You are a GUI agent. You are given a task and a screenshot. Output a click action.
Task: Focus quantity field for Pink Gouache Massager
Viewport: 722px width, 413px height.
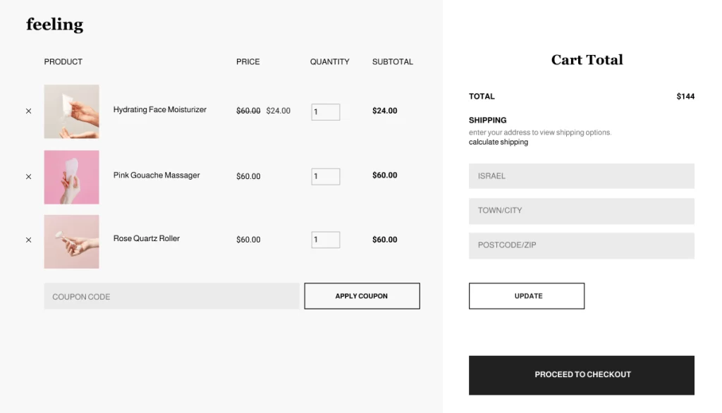(325, 176)
